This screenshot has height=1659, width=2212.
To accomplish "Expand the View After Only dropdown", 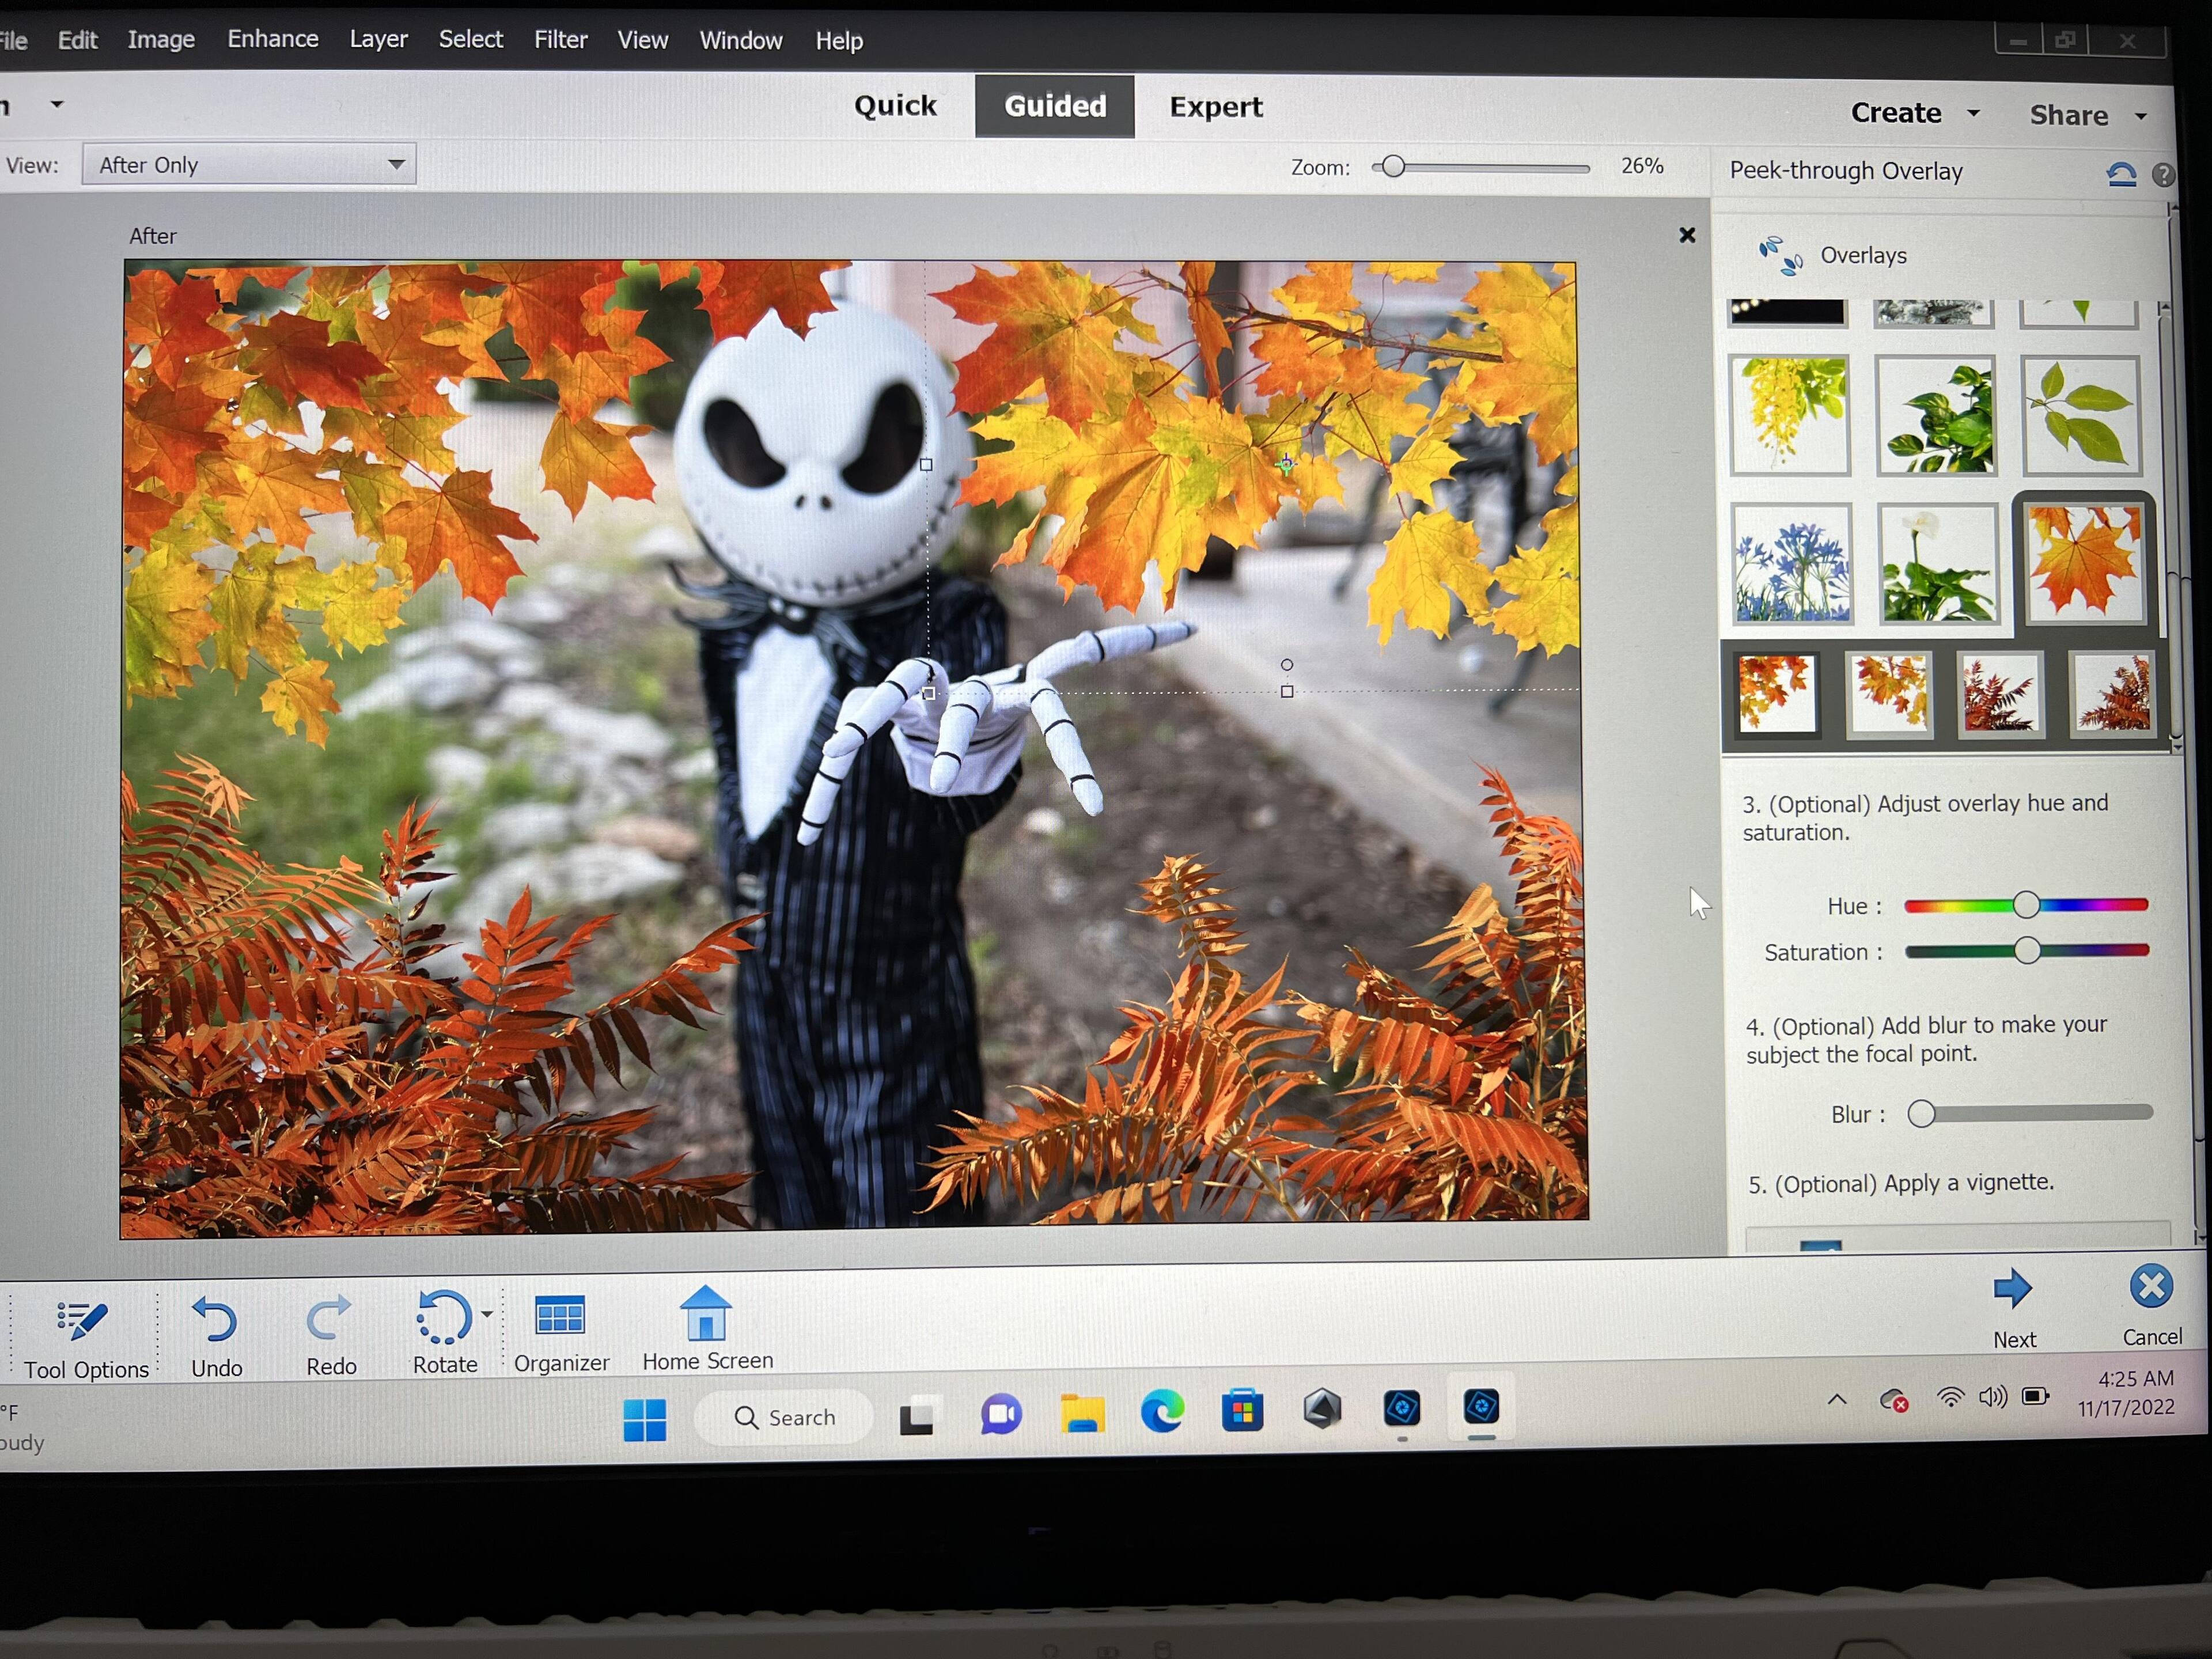I will pyautogui.click(x=396, y=165).
